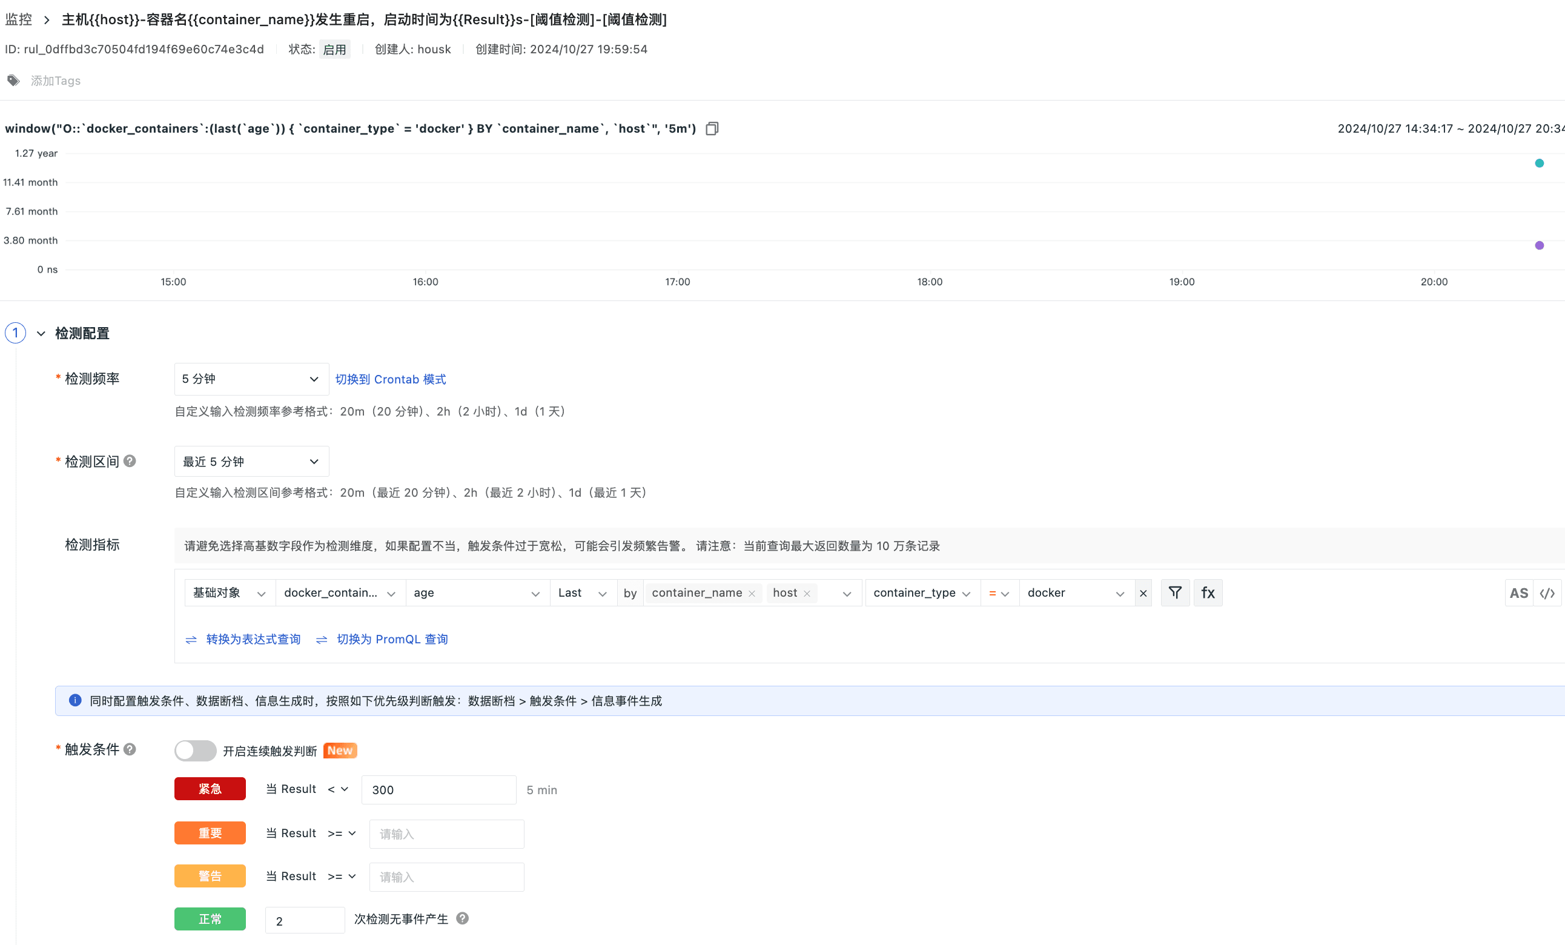1565x945 pixels.
Task: Enable 开启连续触发判断 switch
Action: (x=196, y=751)
